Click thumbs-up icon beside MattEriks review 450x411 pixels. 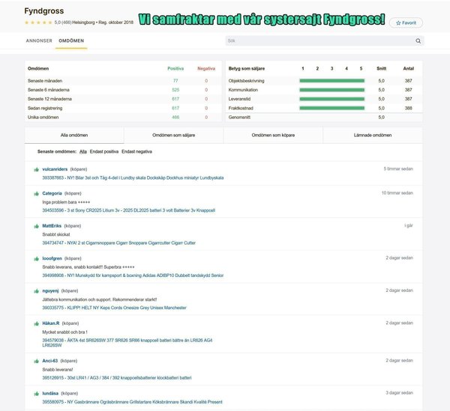pyautogui.click(x=36, y=225)
